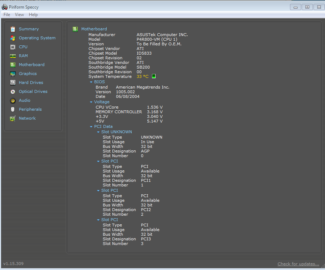Click the Audio speaker icon in sidebar
The width and height of the screenshot is (325, 270).
13,101
